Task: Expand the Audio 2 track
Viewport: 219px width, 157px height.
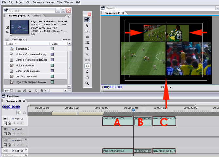Action: tap(13, 151)
